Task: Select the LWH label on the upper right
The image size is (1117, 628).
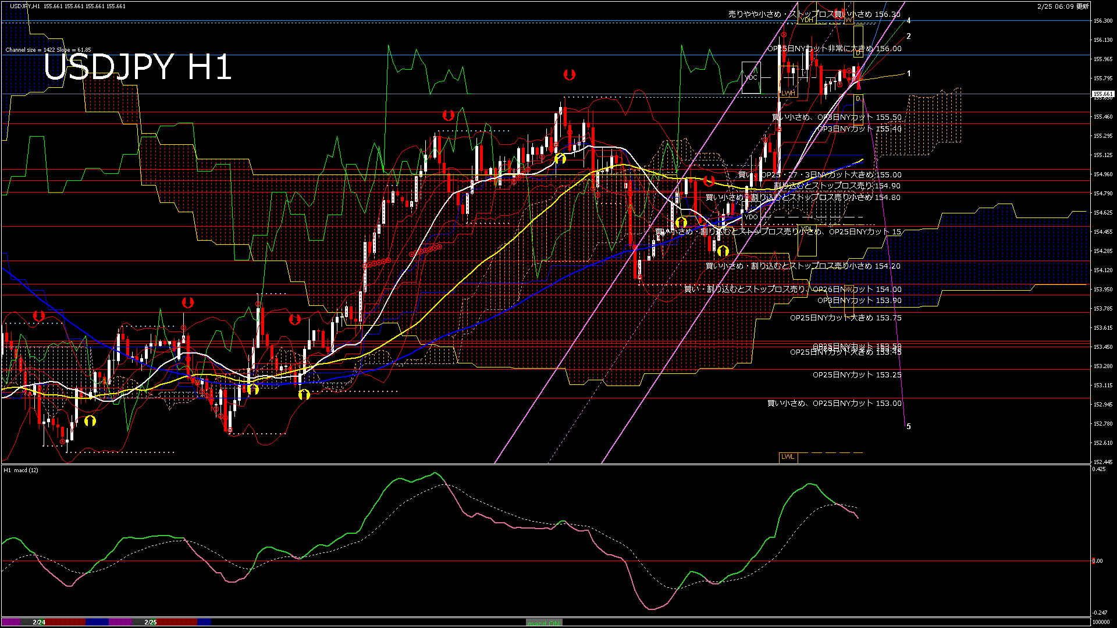Action: pyautogui.click(x=788, y=93)
